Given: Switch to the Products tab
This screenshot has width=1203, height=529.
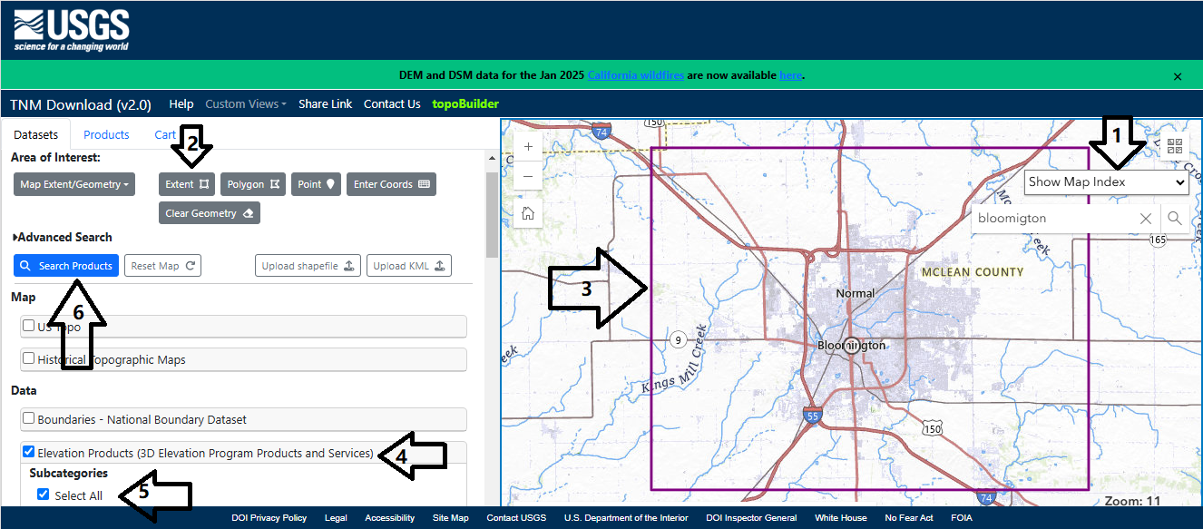Looking at the screenshot, I should 106,134.
